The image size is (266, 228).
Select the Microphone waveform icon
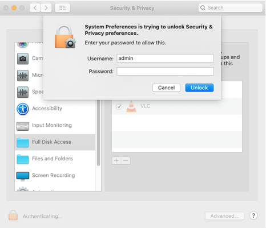pyautogui.click(x=23, y=76)
